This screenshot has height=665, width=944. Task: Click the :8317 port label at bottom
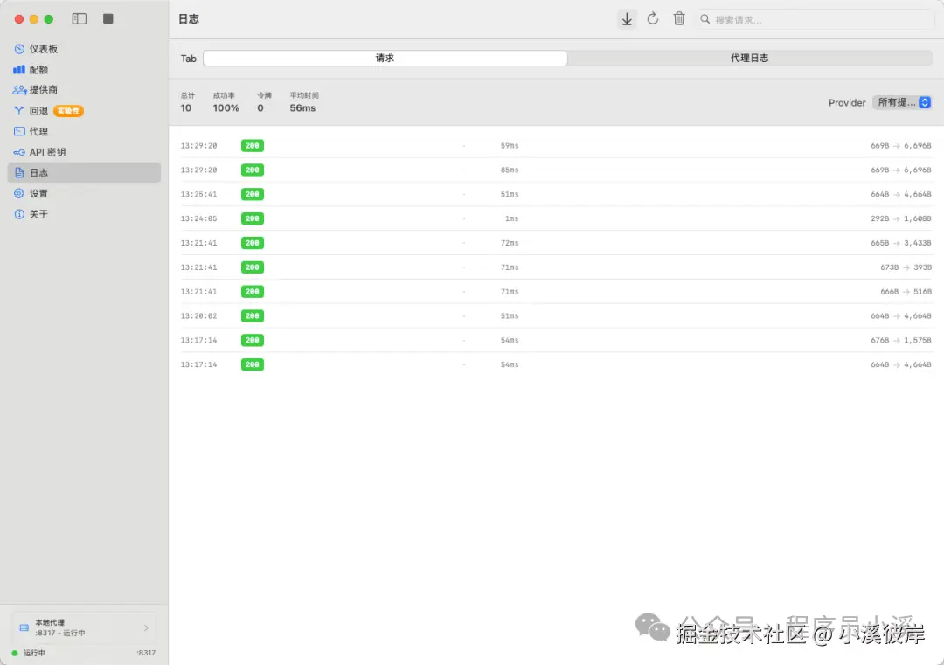[146, 653]
